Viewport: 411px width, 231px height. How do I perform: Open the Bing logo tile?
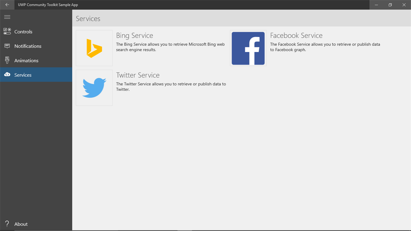(94, 48)
